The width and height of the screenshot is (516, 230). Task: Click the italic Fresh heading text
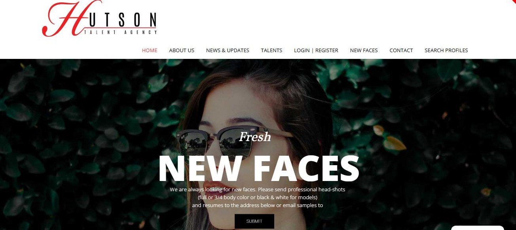[255, 137]
